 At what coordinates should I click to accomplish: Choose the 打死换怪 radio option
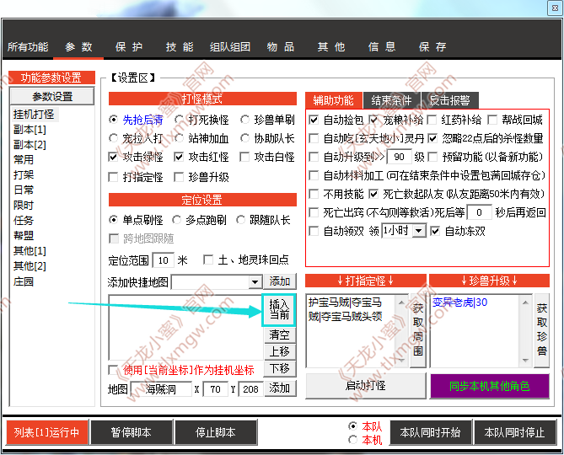(179, 120)
